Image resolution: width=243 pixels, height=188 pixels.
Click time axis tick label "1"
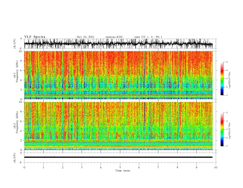coord(43,167)
